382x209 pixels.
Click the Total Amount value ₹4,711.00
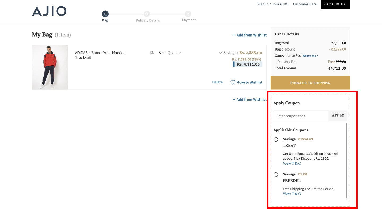pos(337,68)
